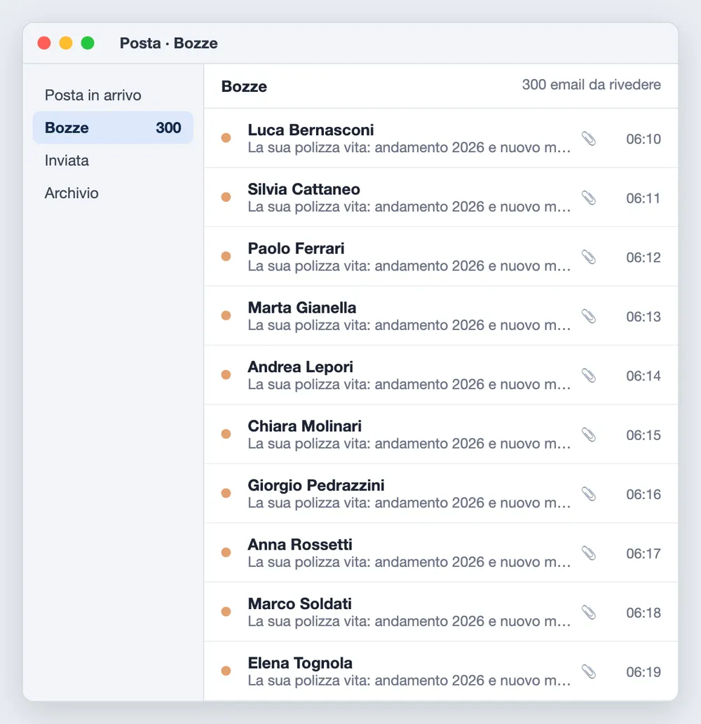Screen dimensions: 701x724
Task: Click orange status dot beside Luca Bernasconi
Action: coord(226,137)
